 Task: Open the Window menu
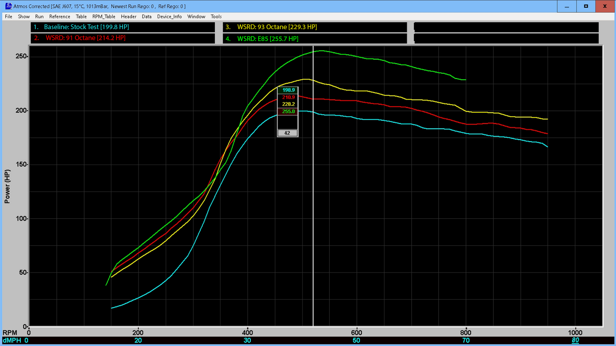click(196, 16)
